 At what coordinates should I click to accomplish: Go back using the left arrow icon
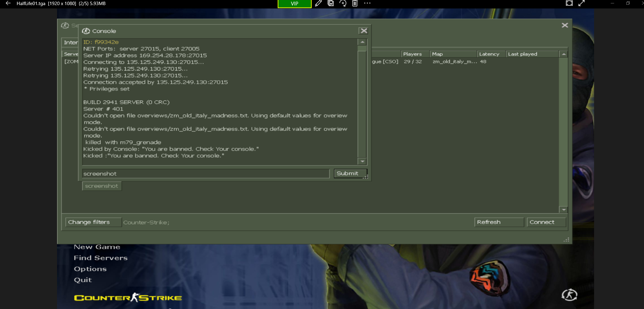tap(8, 3)
